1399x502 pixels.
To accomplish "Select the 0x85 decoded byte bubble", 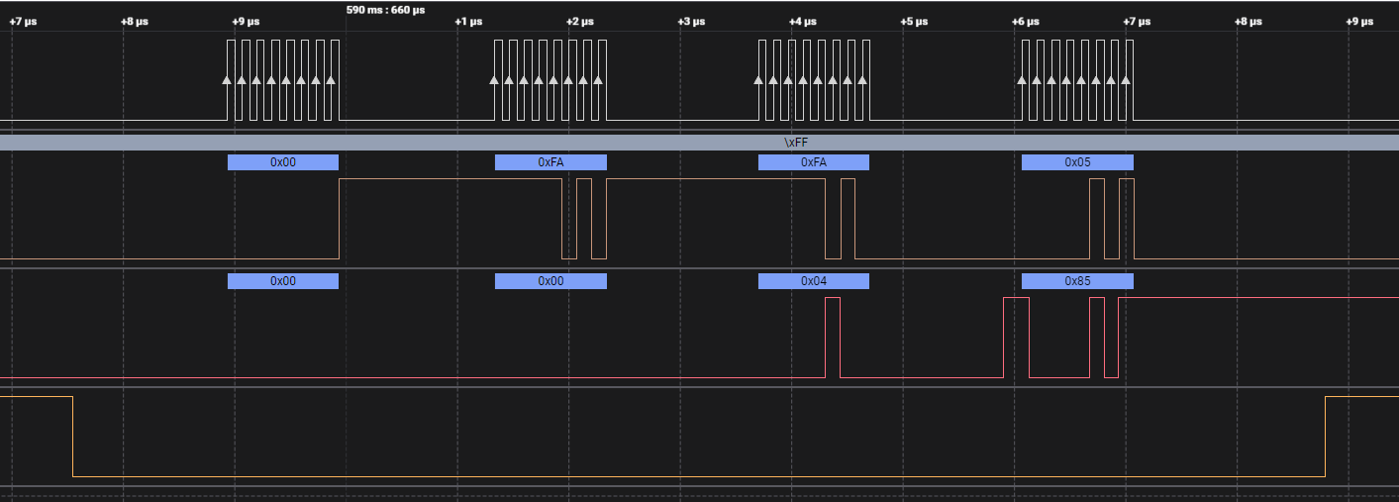I will [1077, 281].
